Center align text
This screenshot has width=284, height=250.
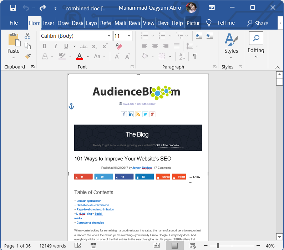155,46
